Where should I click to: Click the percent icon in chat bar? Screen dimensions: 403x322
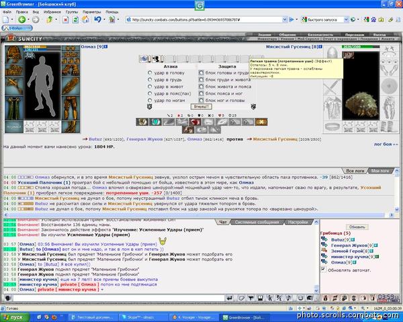(279, 298)
